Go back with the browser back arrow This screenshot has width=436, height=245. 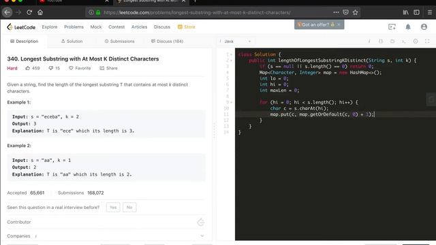[x=7, y=12]
